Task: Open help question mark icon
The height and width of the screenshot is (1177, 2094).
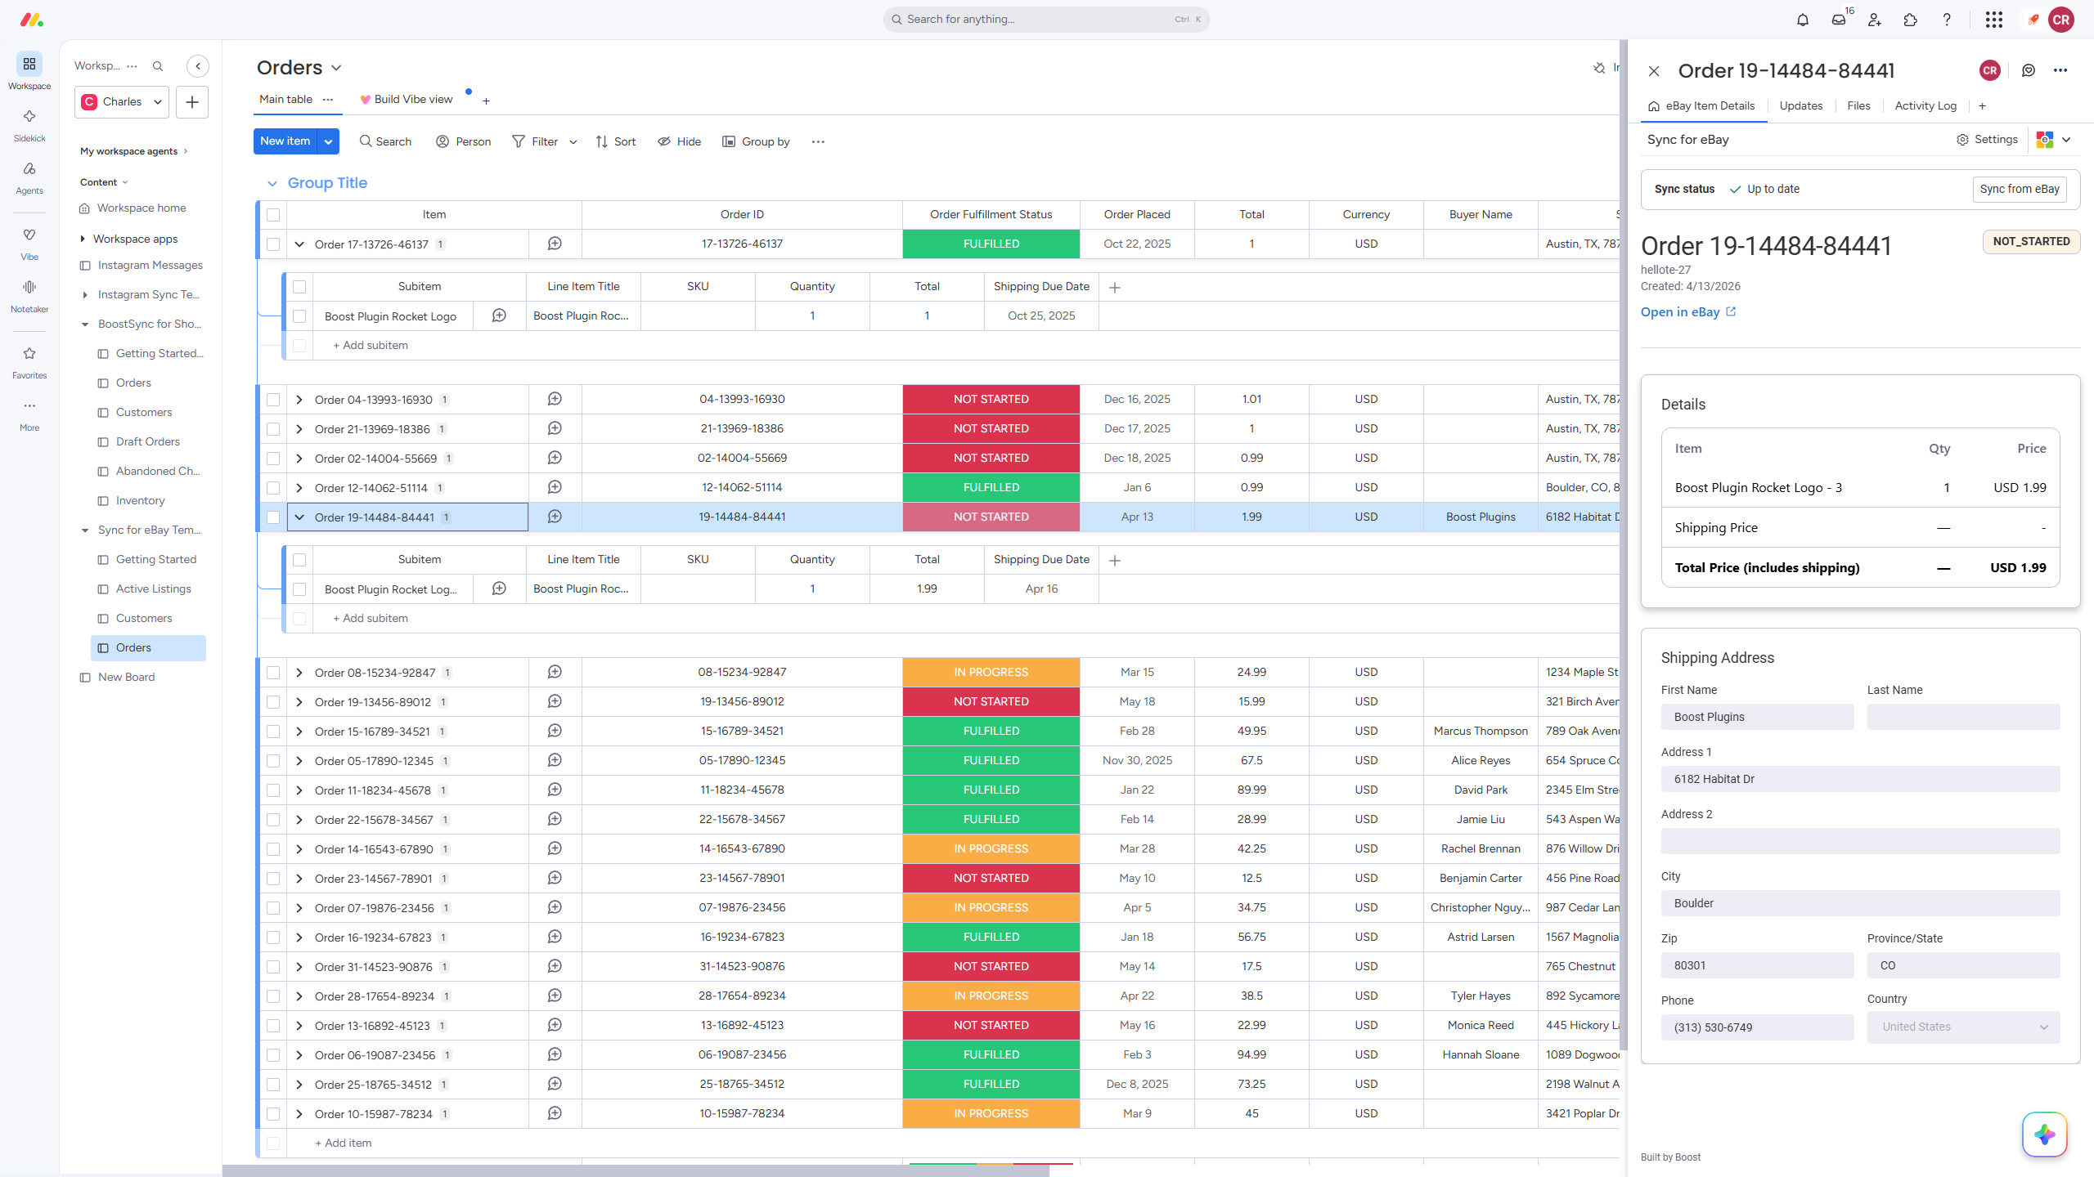Action: [x=1947, y=20]
